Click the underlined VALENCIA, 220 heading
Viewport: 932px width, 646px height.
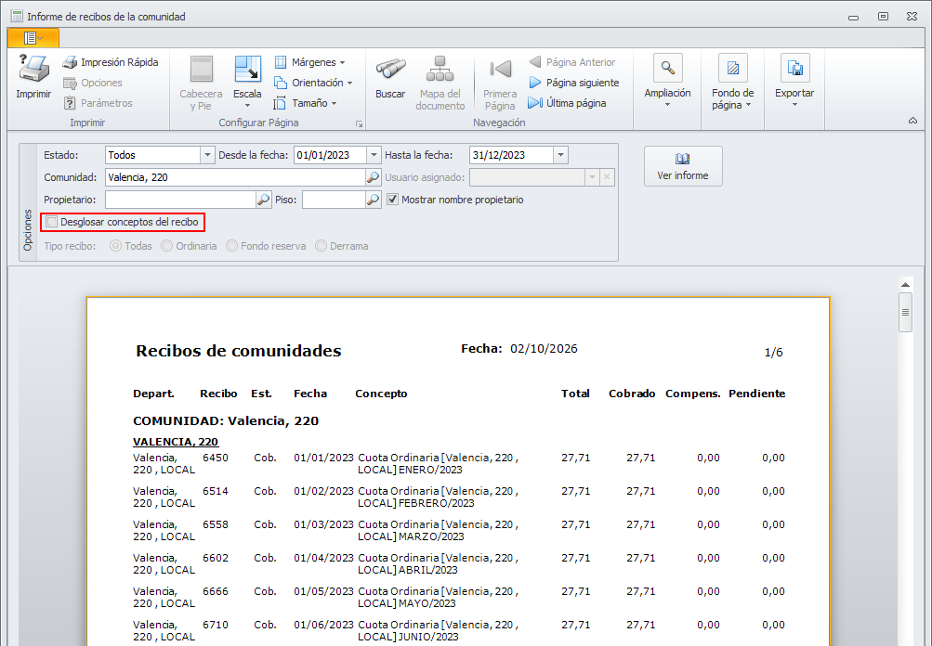(176, 442)
